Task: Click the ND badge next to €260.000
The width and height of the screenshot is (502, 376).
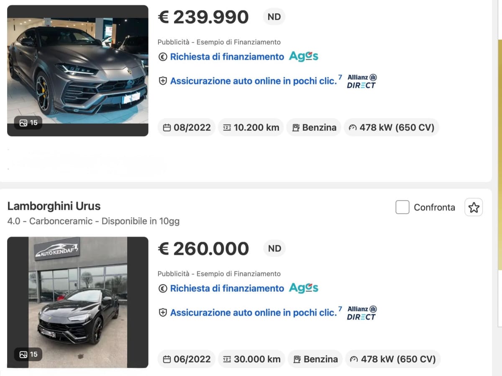Action: 274,249
